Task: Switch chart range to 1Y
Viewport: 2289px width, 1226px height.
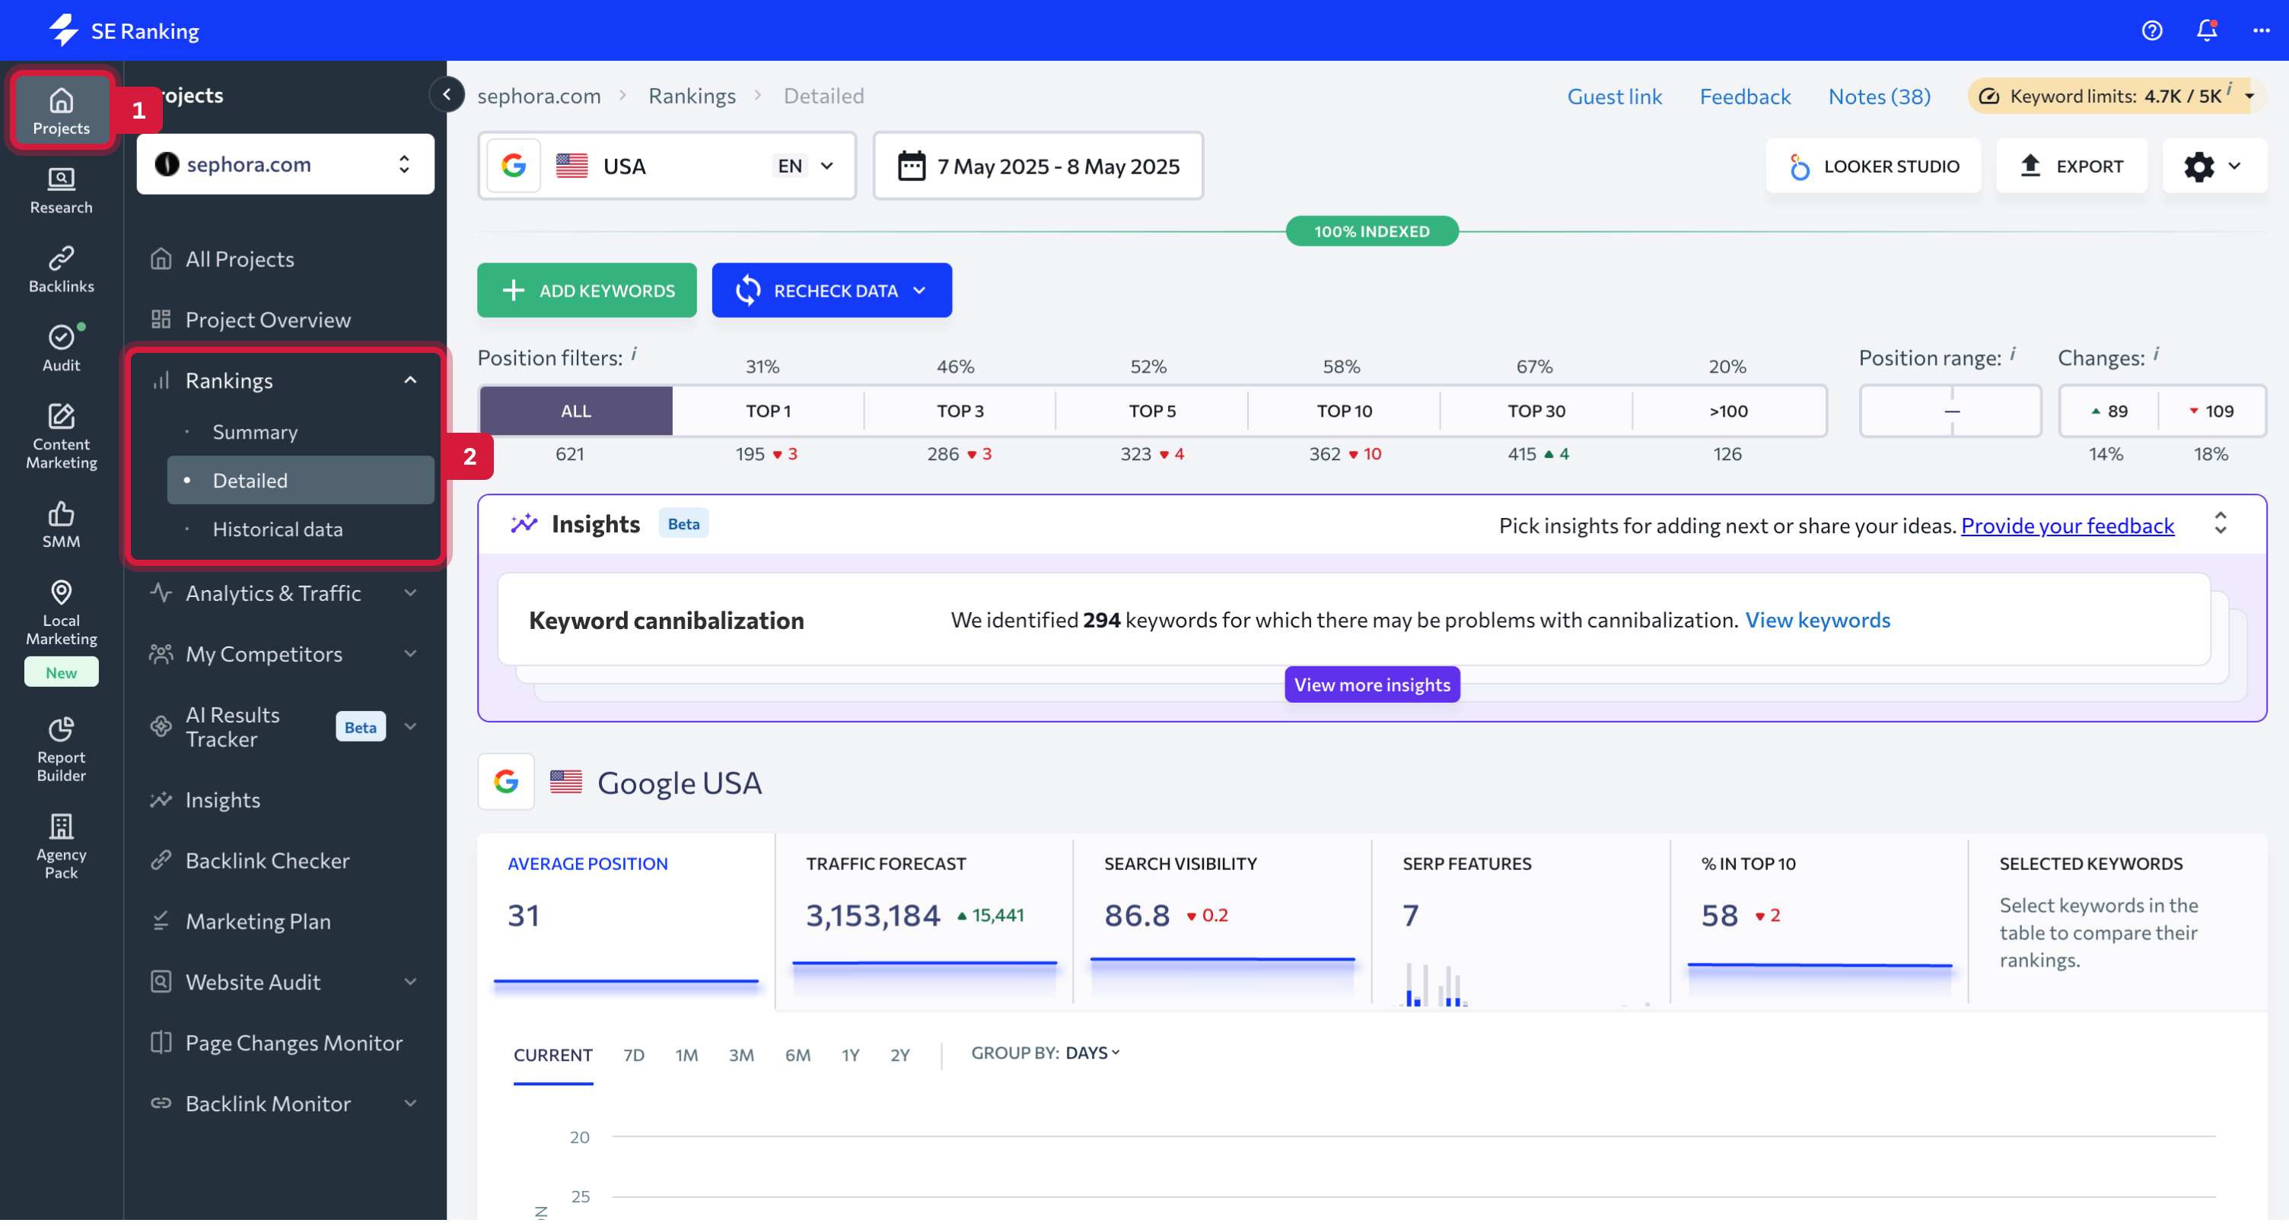Action: coord(850,1055)
